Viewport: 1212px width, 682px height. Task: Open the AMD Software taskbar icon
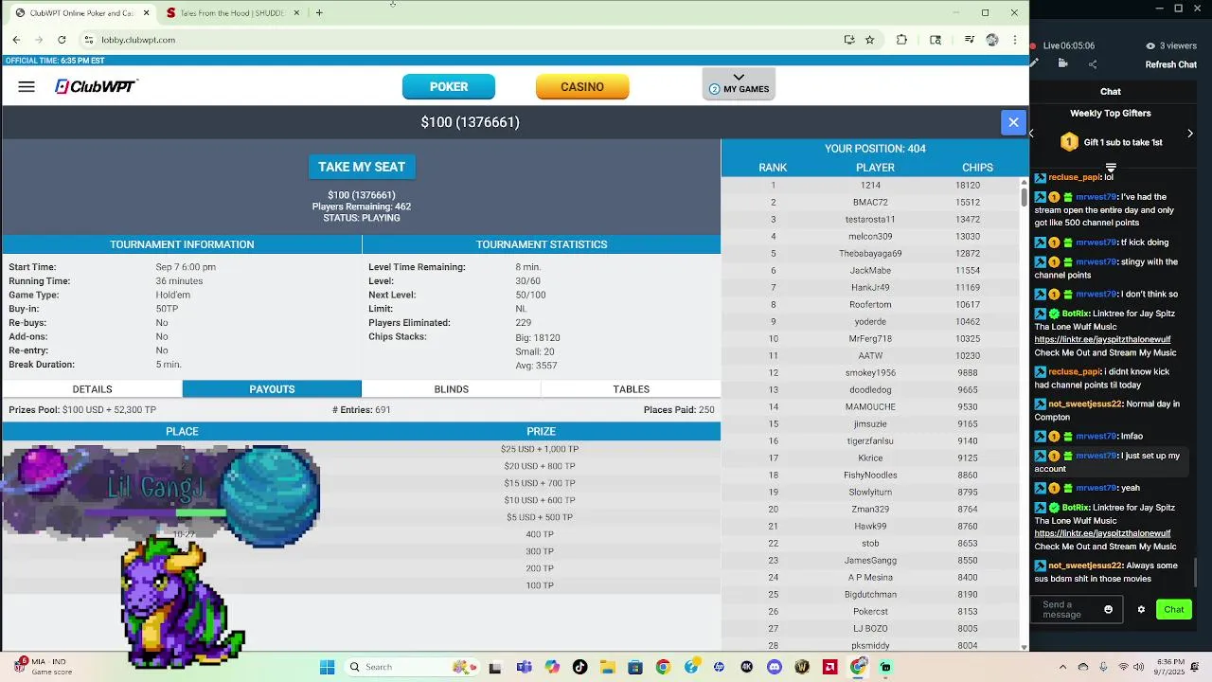click(830, 667)
